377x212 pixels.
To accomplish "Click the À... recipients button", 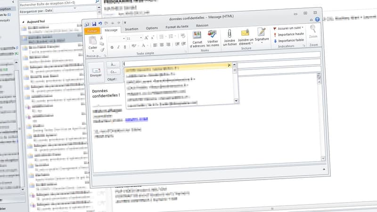I will point(113,65).
